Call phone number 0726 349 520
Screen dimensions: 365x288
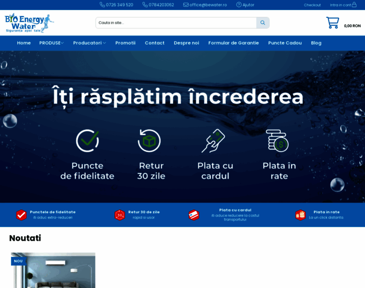click(120, 5)
